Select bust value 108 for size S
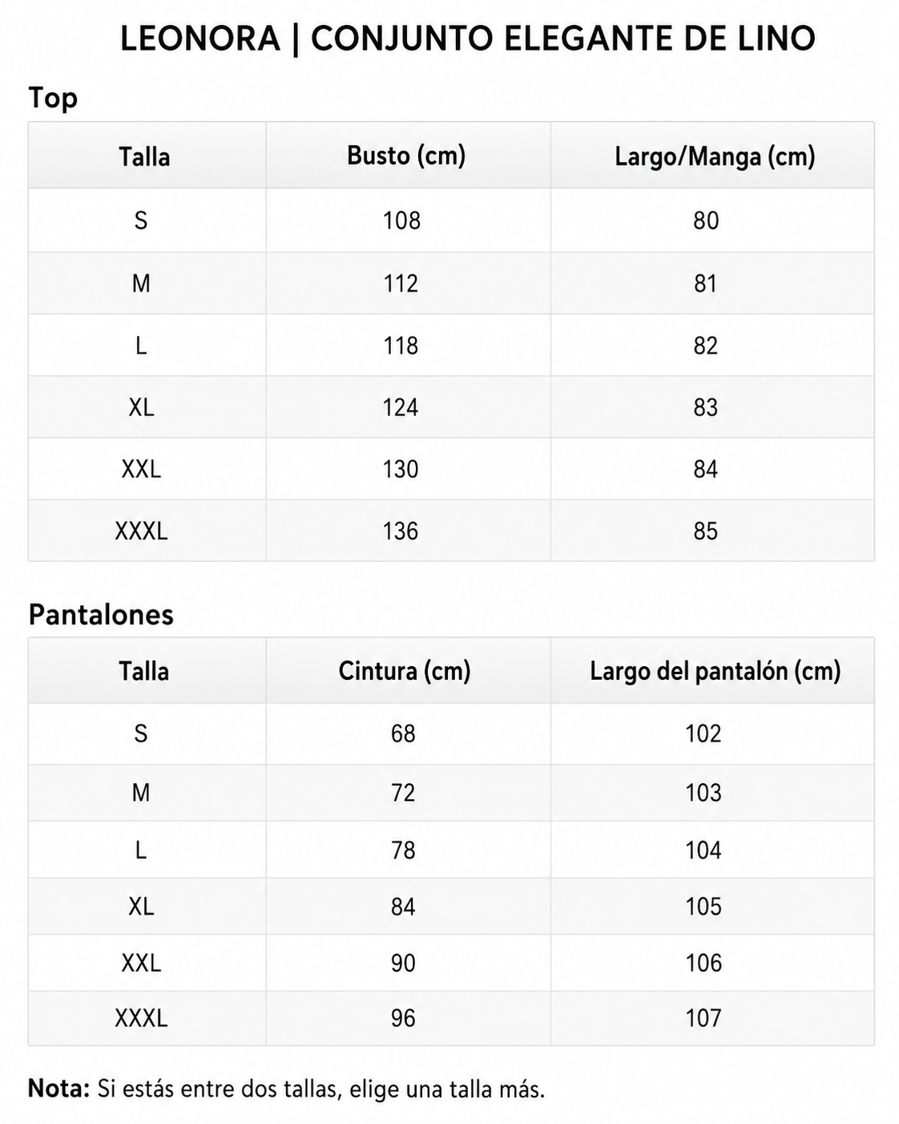 (x=401, y=220)
